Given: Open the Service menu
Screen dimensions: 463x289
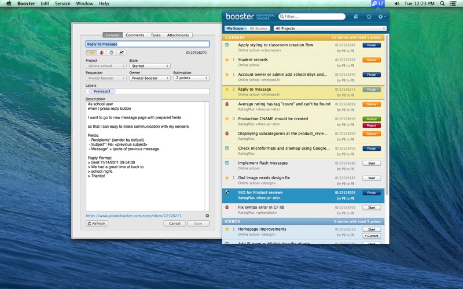Looking at the screenshot, I should pyautogui.click(x=63, y=3).
